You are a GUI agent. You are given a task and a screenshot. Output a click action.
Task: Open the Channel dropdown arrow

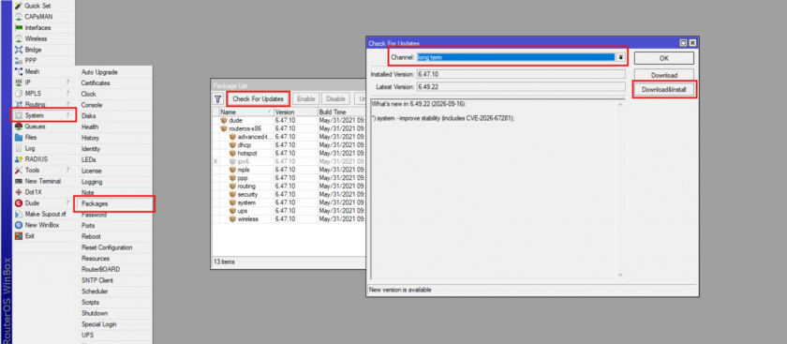pos(621,57)
